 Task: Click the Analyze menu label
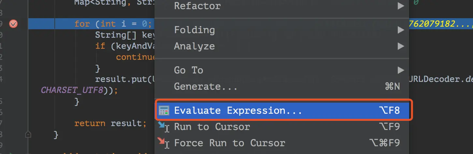pos(194,46)
